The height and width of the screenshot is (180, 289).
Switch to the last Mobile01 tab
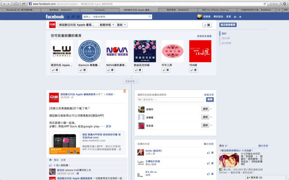click(256, 10)
